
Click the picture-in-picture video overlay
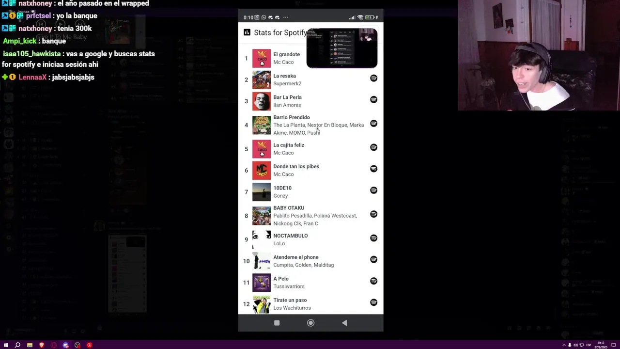[342, 48]
